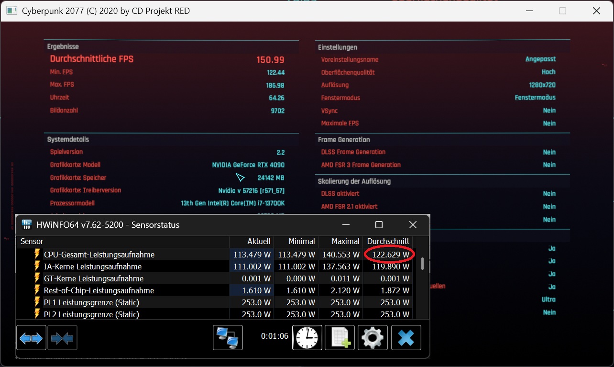Click the maximum value 140.553 W cell
614x367 pixels.
340,254
